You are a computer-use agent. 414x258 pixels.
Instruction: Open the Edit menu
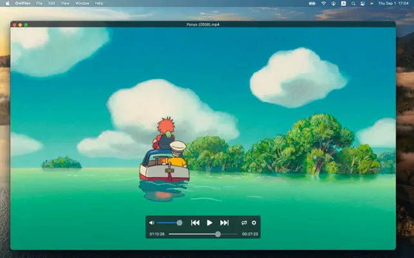click(x=52, y=3)
